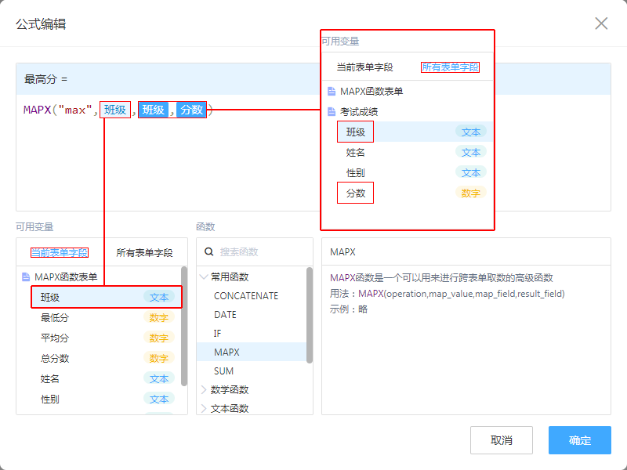This screenshot has height=470, width=627.
Task: Click the variable list scrollbar
Action: coord(184,325)
